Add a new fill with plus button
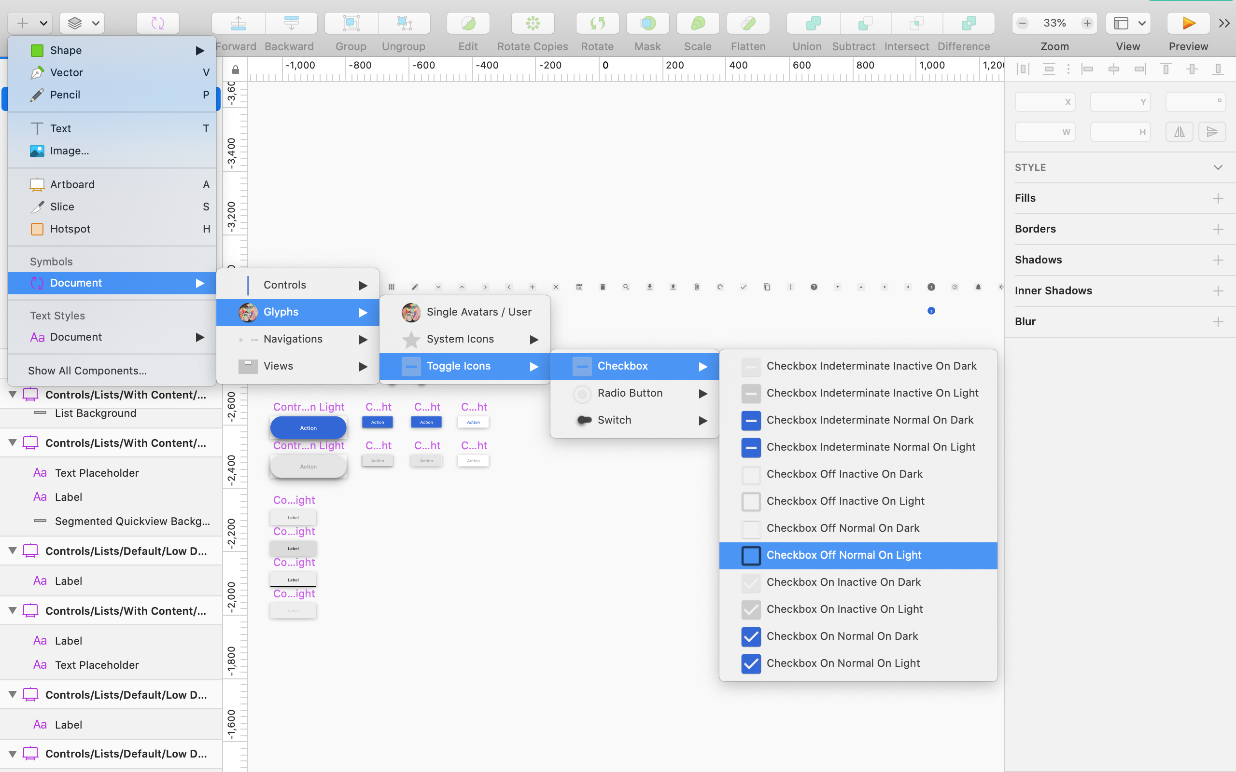This screenshot has height=772, width=1236. (x=1218, y=198)
